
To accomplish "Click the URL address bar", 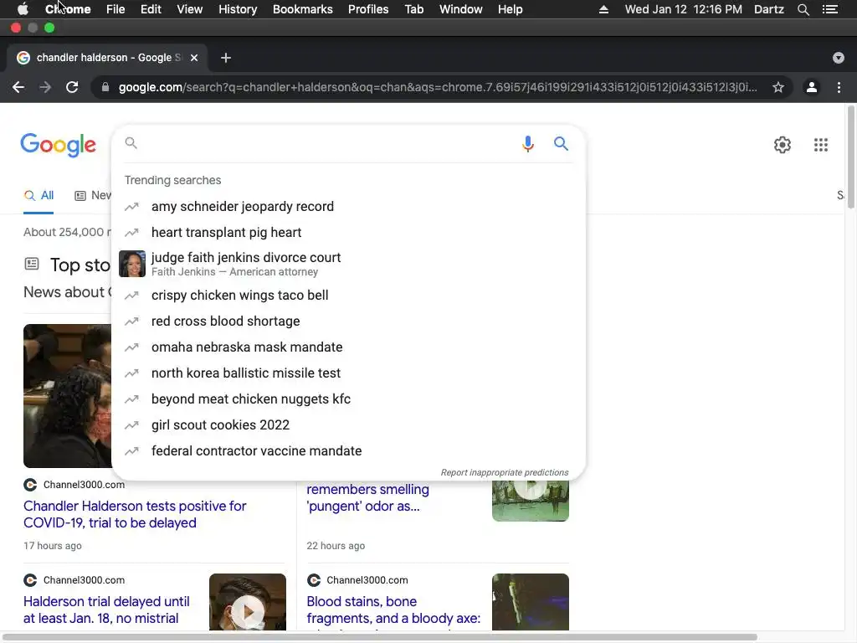I will [437, 87].
